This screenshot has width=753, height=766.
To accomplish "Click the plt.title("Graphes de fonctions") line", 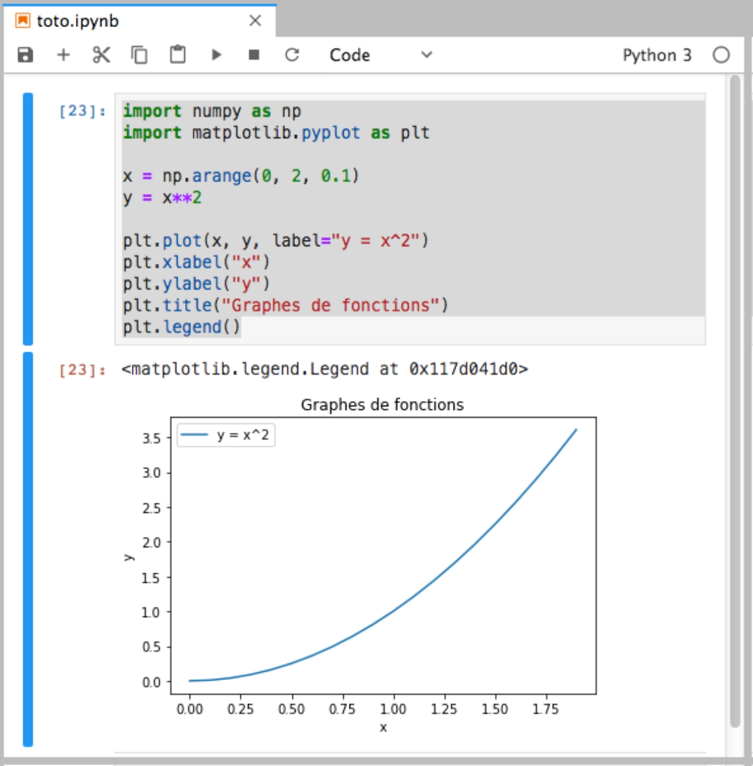I will (x=286, y=305).
